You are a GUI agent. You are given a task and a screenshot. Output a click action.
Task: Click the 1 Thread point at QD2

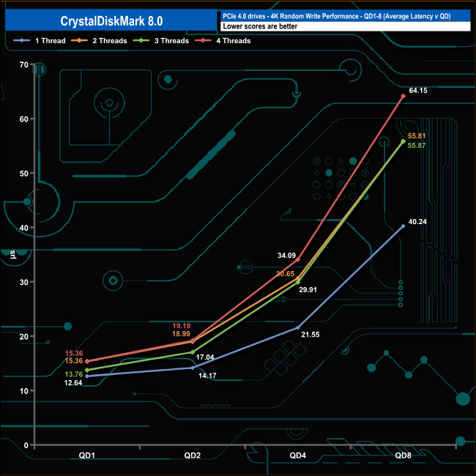click(193, 368)
